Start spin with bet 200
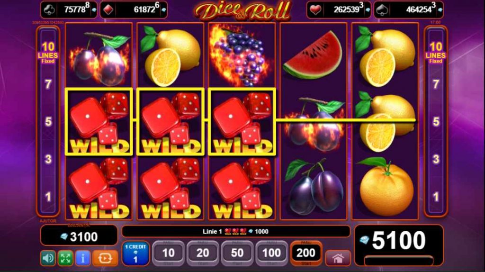This screenshot has height=272, width=485. [306, 253]
